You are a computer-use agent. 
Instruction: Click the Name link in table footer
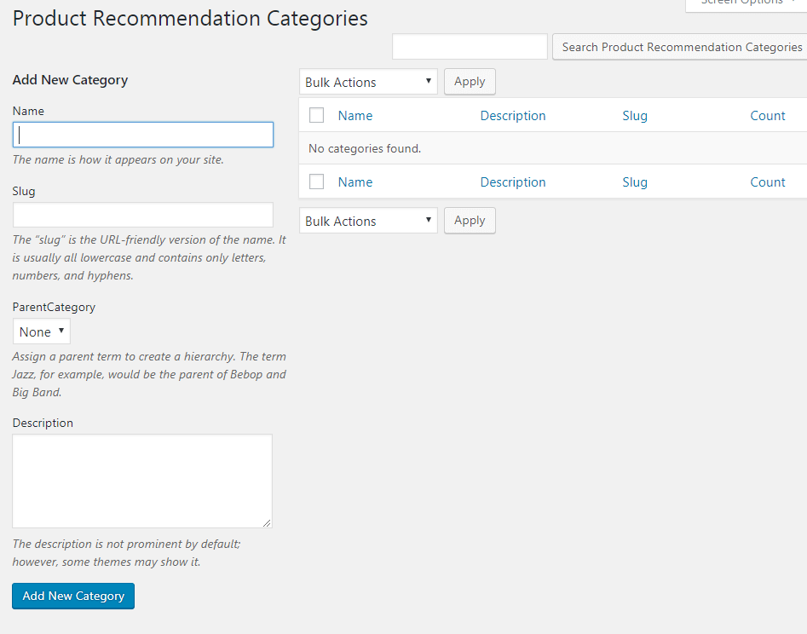tap(355, 182)
